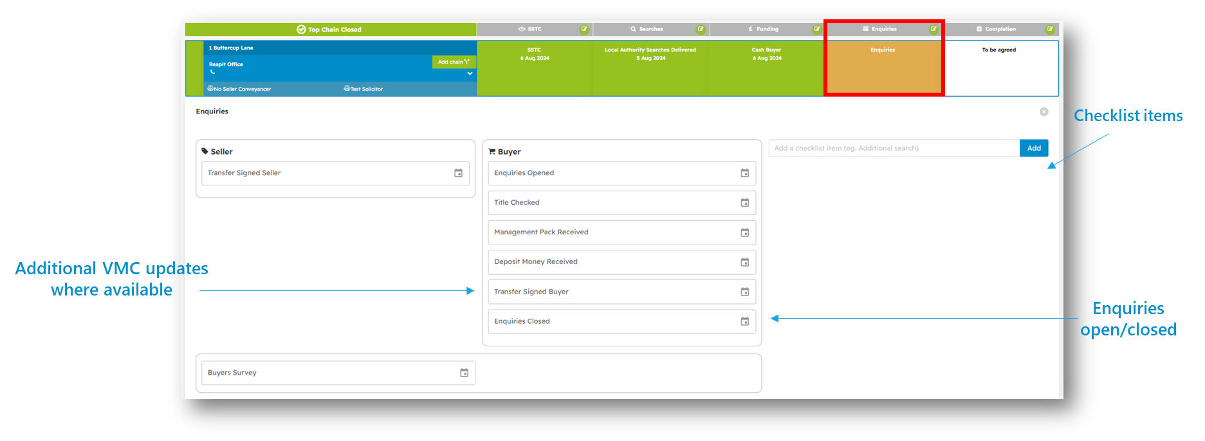Select the Searches column header

click(650, 29)
